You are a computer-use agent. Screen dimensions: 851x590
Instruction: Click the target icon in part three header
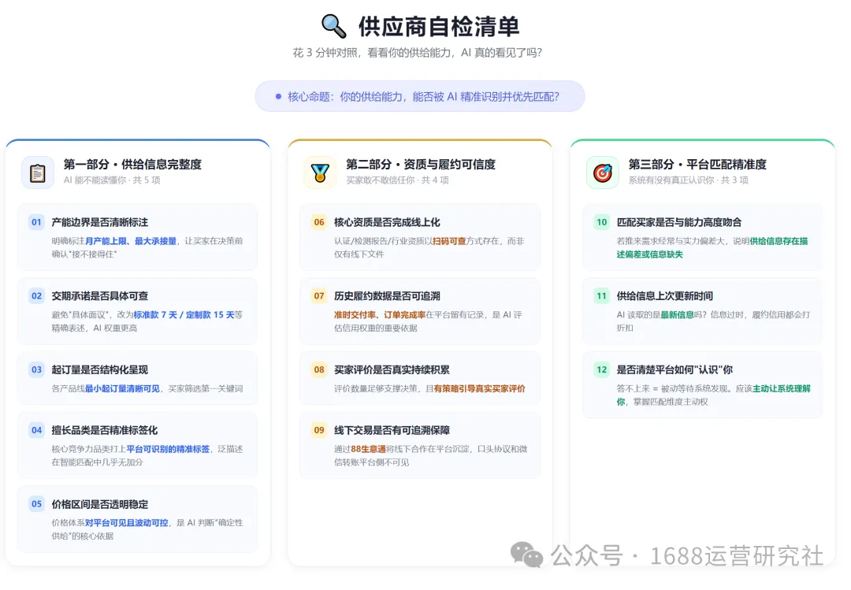click(x=603, y=173)
